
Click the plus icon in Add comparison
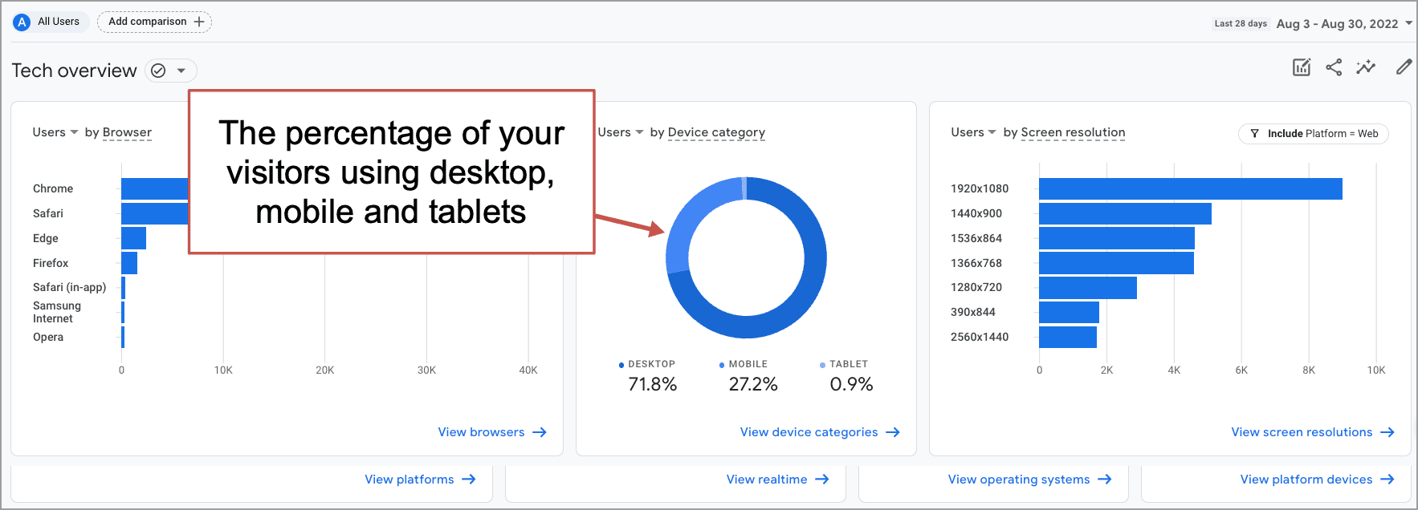click(x=199, y=22)
